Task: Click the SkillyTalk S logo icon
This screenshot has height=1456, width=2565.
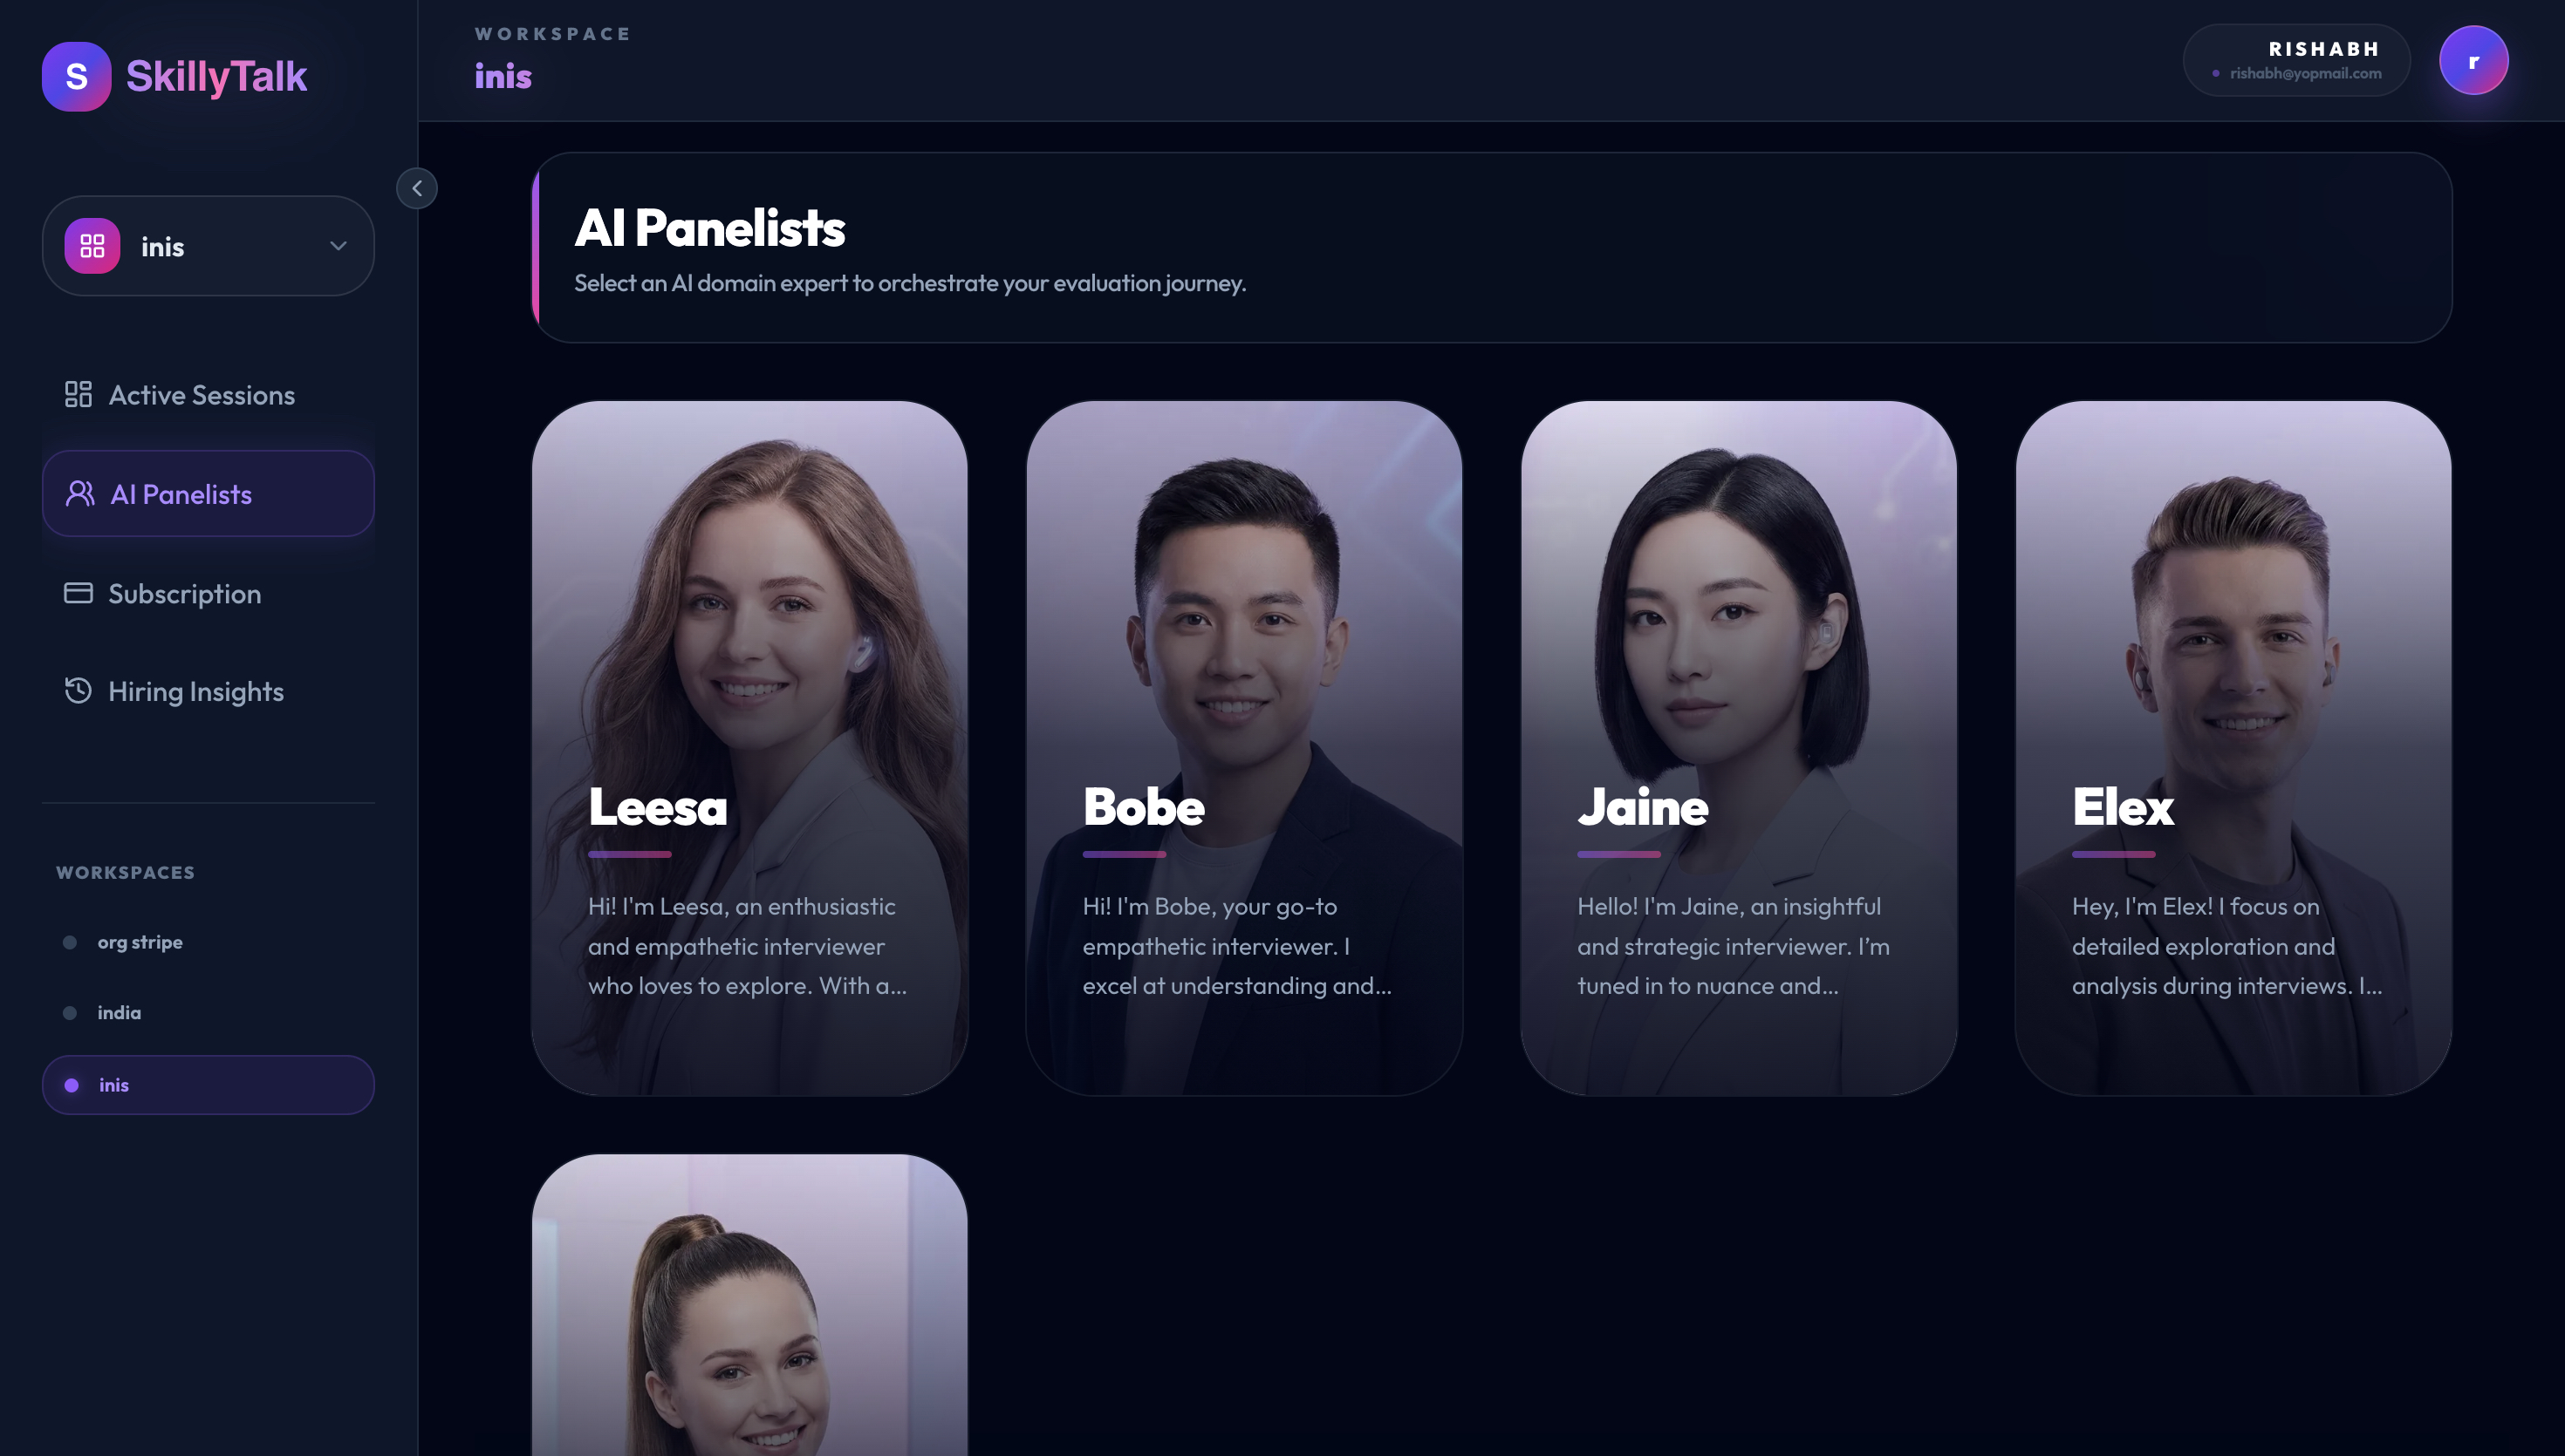Action: 76,76
